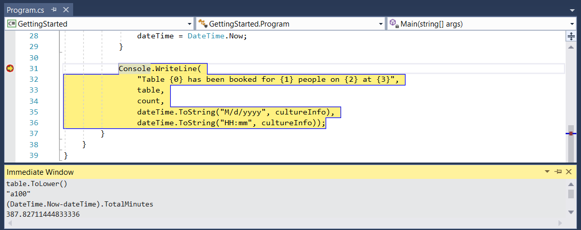Click the "M/d/yyyy" ToString call on line 35
Screen dimensions: 581x230
point(236,112)
